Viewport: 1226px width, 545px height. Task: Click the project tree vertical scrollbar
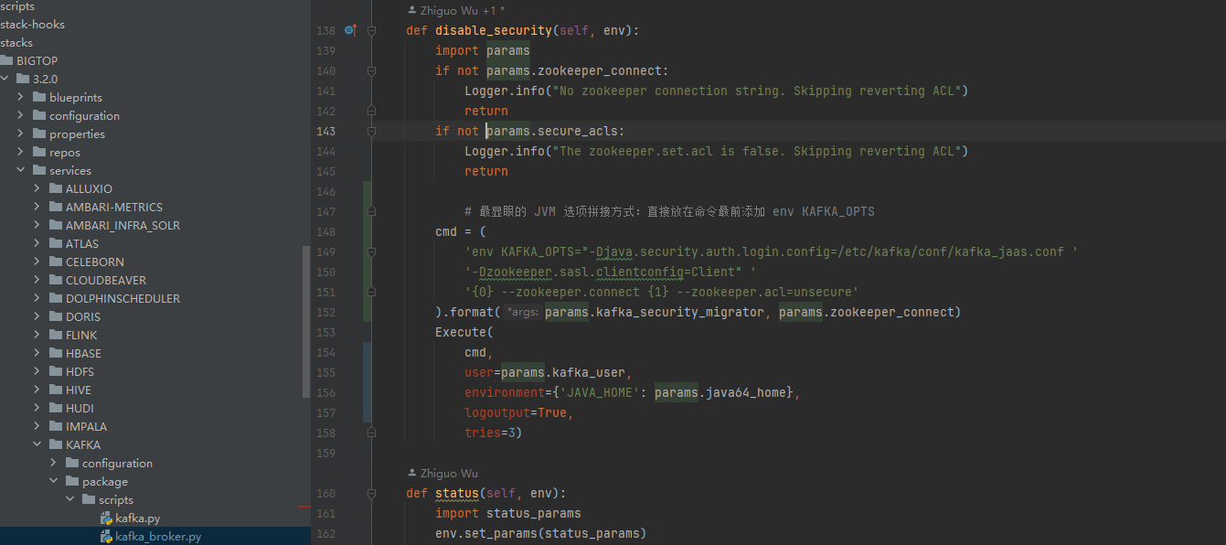pyautogui.click(x=306, y=320)
